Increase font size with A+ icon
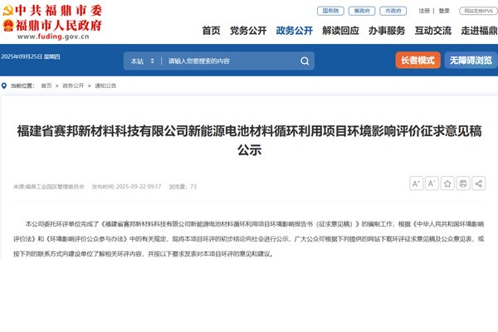This screenshot has height=332, width=498. 417,183
